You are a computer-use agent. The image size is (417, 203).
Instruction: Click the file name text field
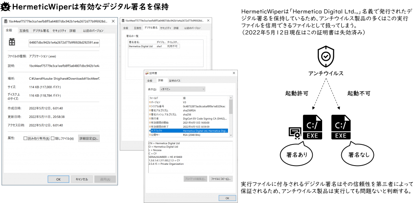[x=64, y=42]
